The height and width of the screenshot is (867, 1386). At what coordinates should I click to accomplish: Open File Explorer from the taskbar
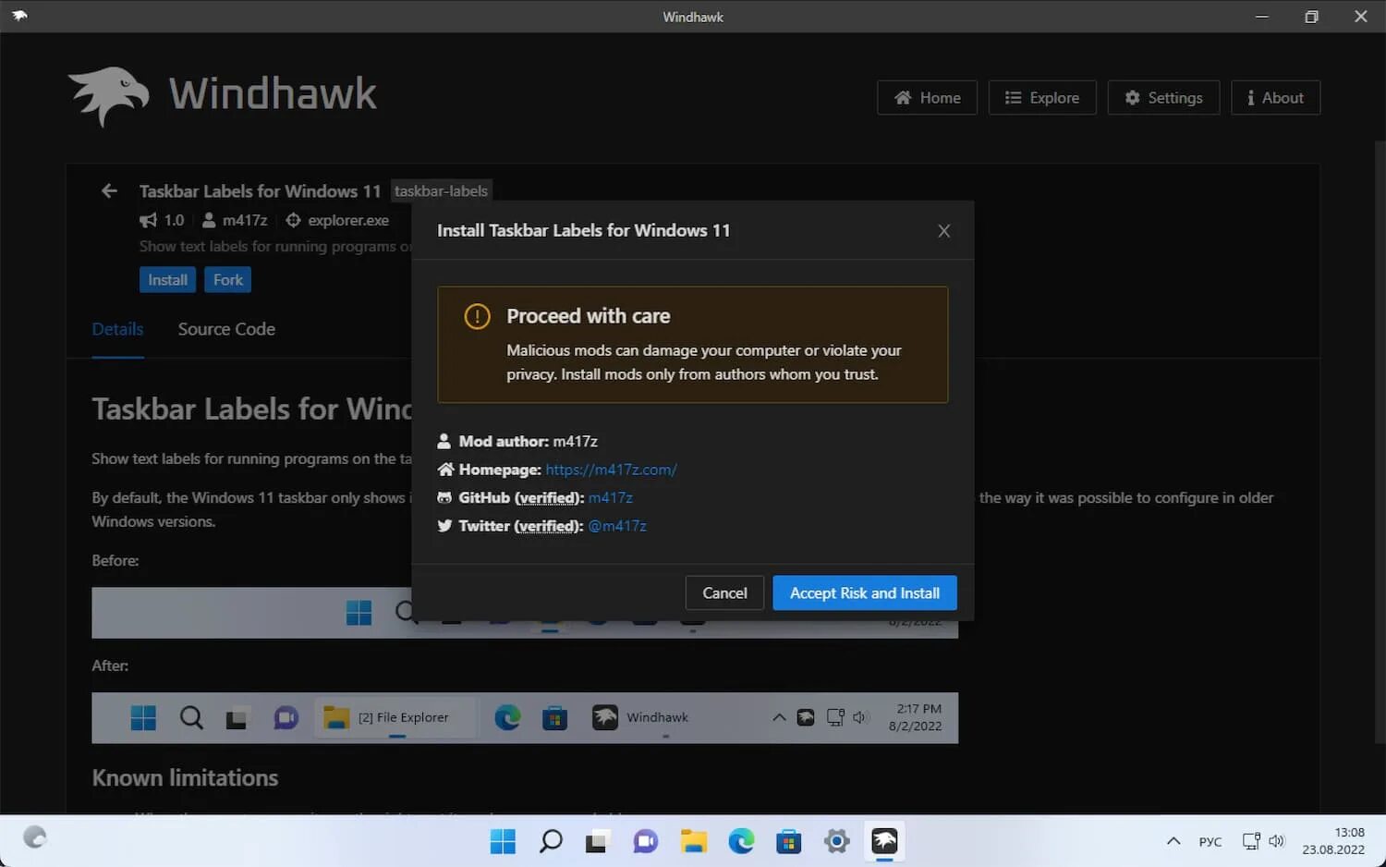pyautogui.click(x=693, y=841)
